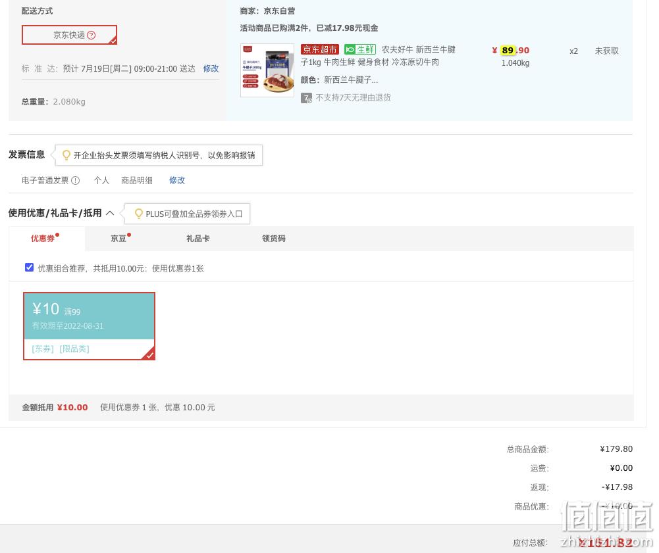Collapse 使用优惠/礼品卡/抵用 section chevron
The width and height of the screenshot is (659, 553).
(x=110, y=213)
